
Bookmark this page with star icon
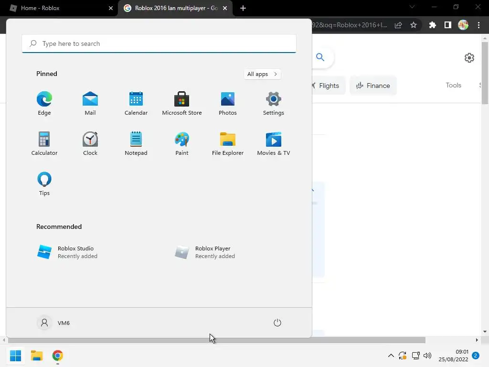click(x=414, y=25)
